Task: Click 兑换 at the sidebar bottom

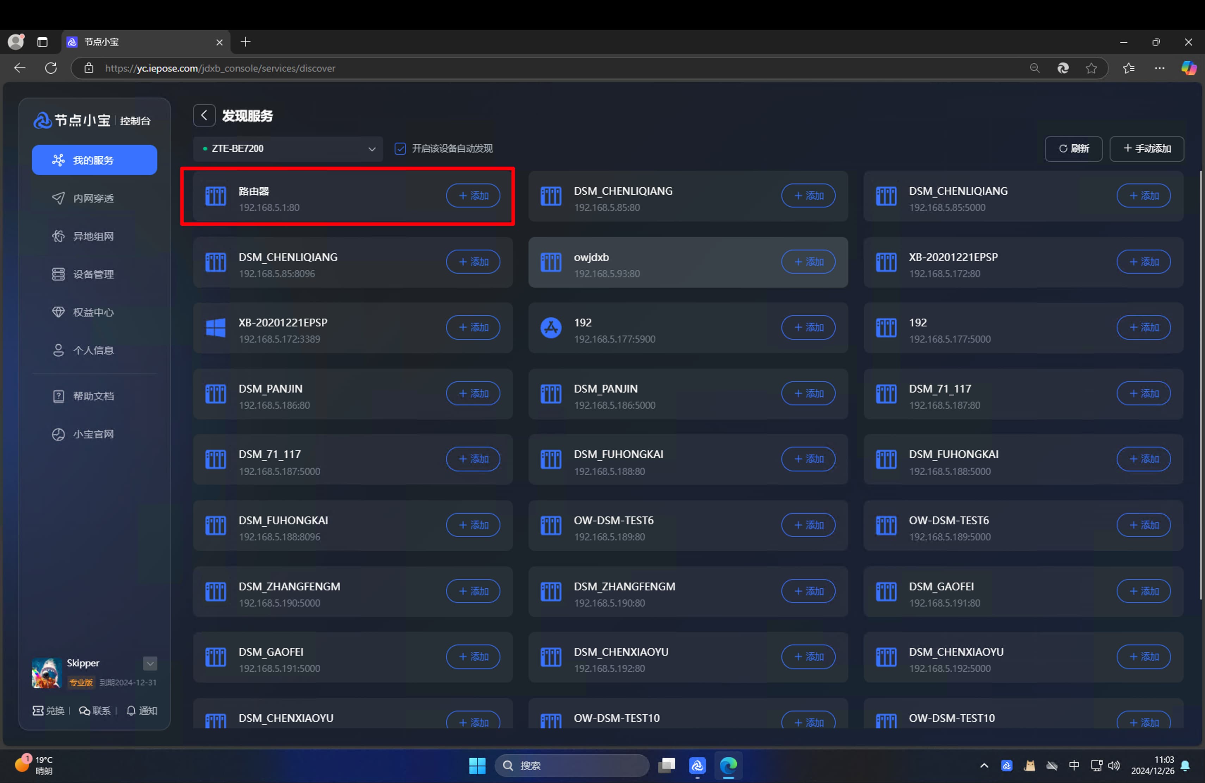Action: 49,711
